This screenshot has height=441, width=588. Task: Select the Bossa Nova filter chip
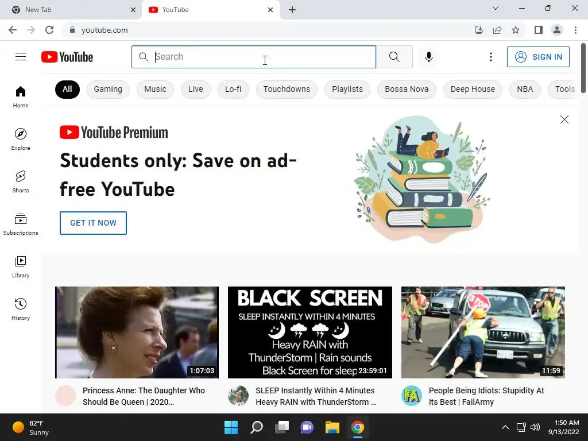[407, 89]
